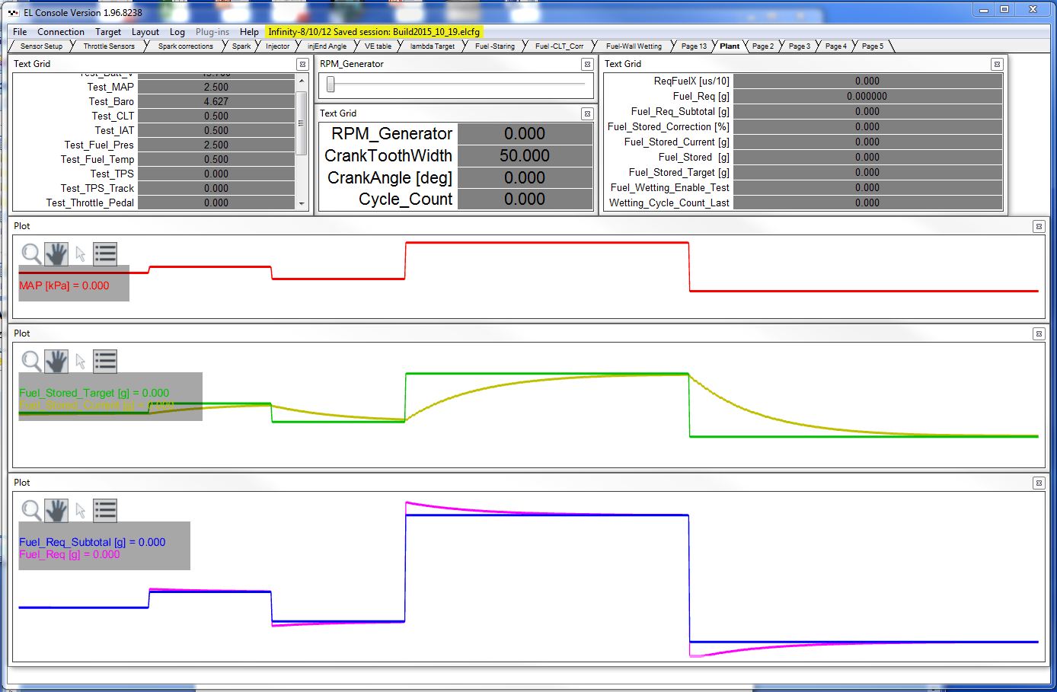Click the RPM_Generator slider handle
The width and height of the screenshot is (1057, 692).
tap(331, 85)
